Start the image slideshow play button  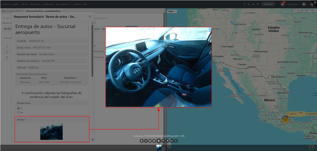(159, 141)
